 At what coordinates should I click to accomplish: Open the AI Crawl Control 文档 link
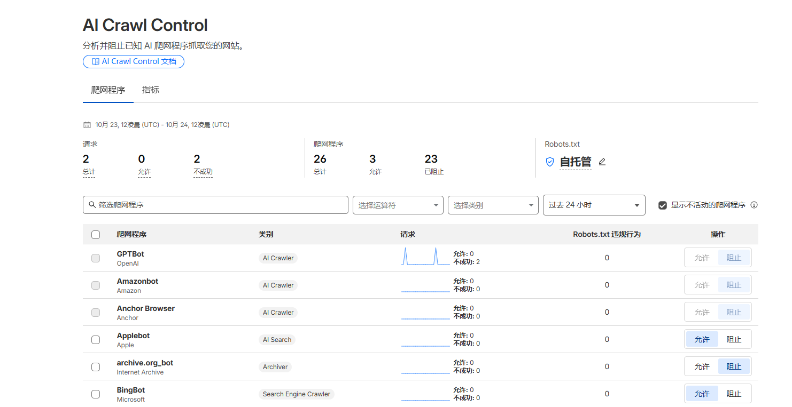coord(134,61)
